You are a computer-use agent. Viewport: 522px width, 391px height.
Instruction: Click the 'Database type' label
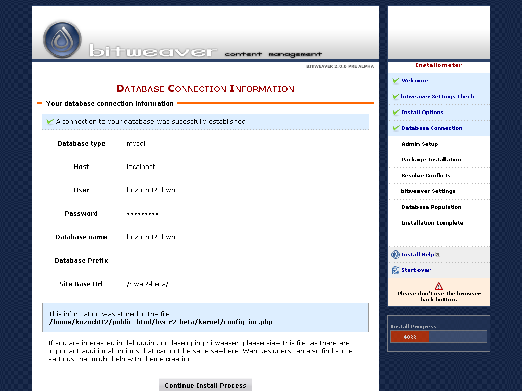[81, 143]
